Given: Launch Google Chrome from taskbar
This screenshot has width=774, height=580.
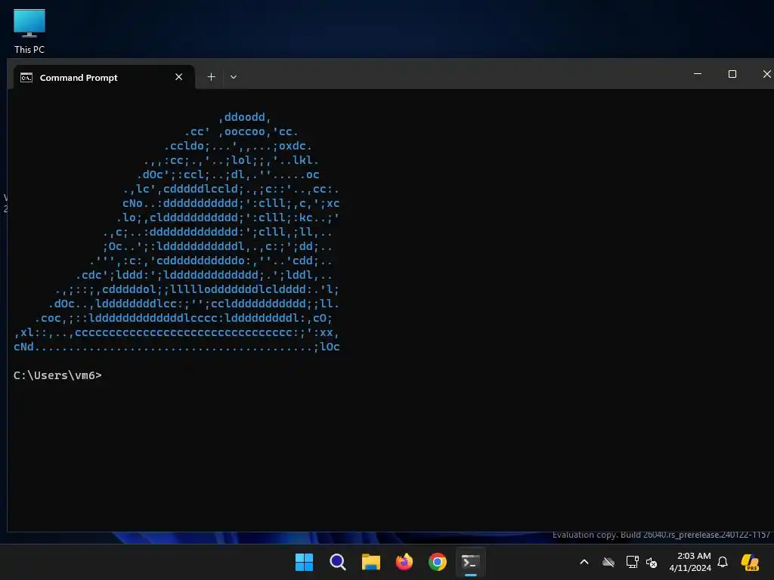Looking at the screenshot, I should pyautogui.click(x=438, y=562).
